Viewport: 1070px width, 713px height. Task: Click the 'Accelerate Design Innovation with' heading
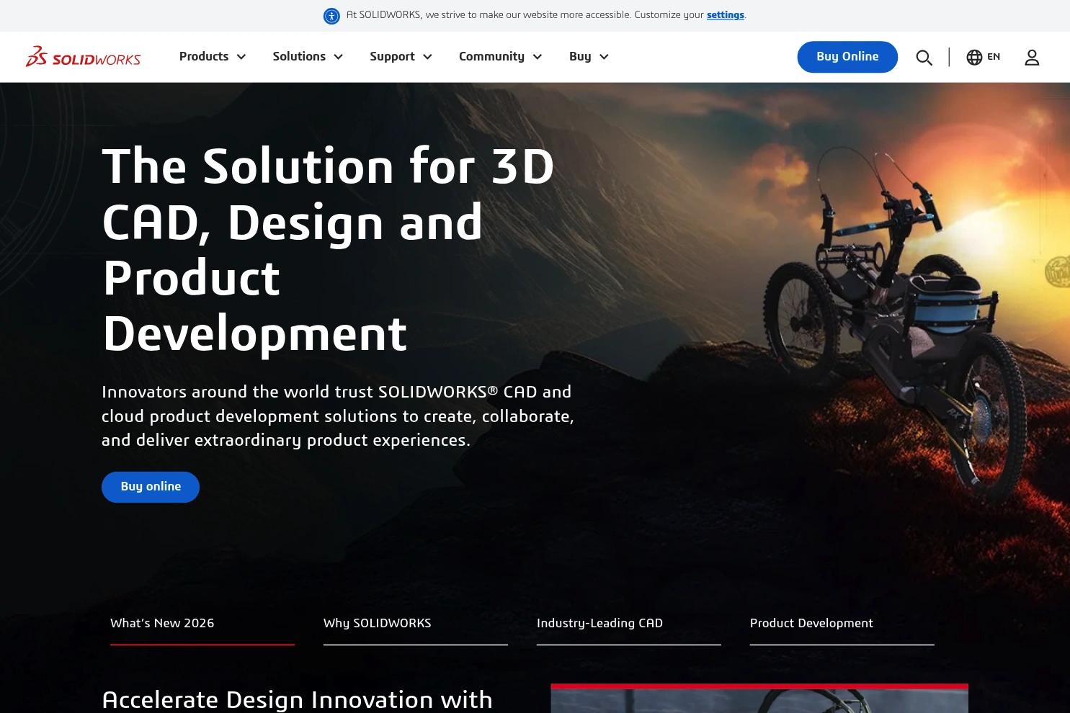tap(298, 700)
